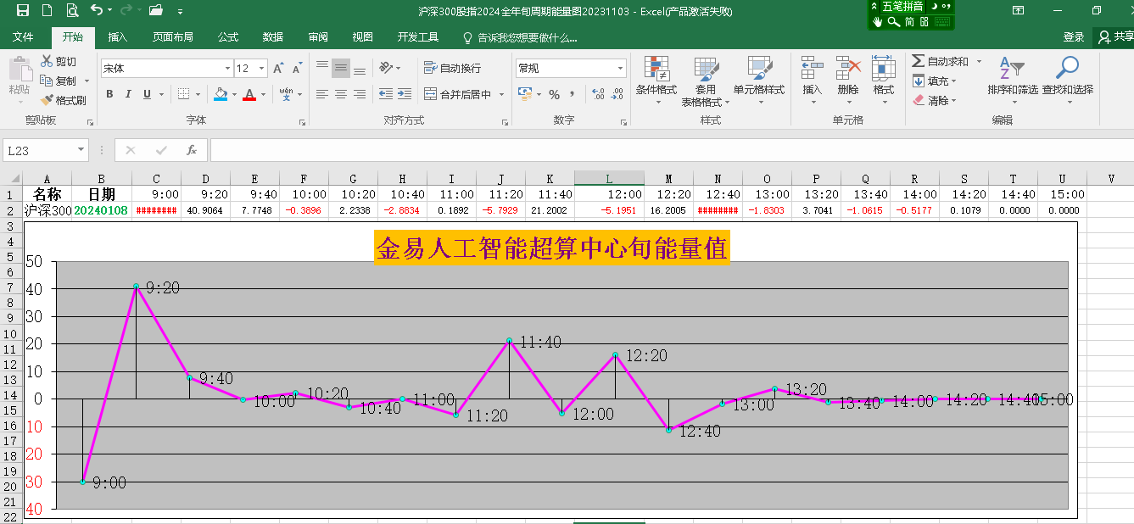Click 插入 insert cells
Image resolution: width=1134 pixels, height=524 pixels.
(x=813, y=81)
